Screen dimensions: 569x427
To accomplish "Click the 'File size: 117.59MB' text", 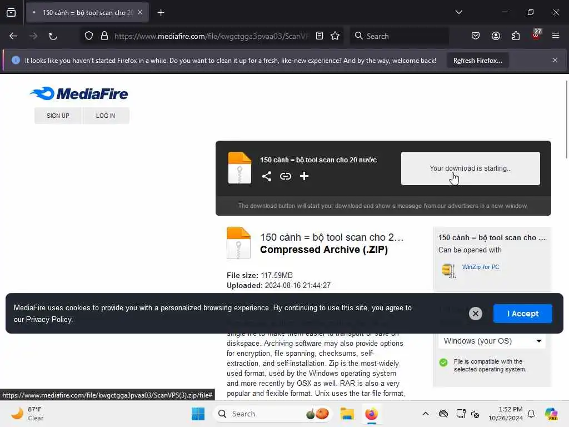I will pos(260,275).
